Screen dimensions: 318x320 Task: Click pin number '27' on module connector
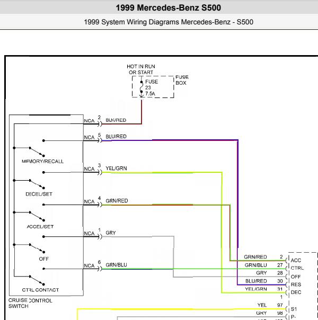click(280, 265)
